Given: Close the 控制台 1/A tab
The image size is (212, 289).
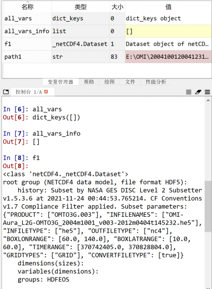Looking at the screenshot, I should pos(46,92).
